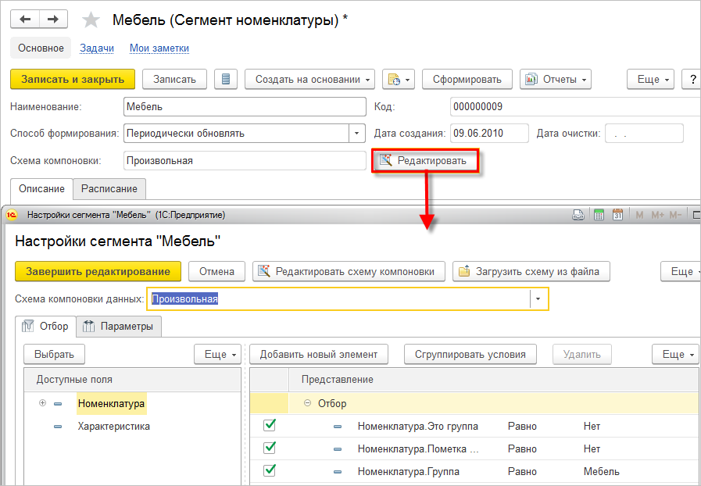Click the help question mark button
The height and width of the screenshot is (486, 701).
(692, 79)
